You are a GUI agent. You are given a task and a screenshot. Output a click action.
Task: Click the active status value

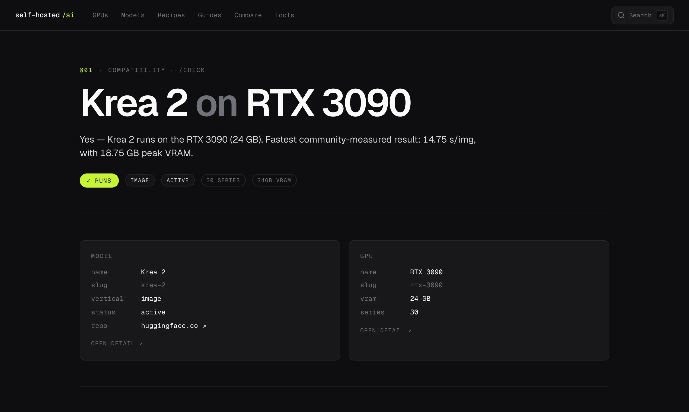click(153, 312)
